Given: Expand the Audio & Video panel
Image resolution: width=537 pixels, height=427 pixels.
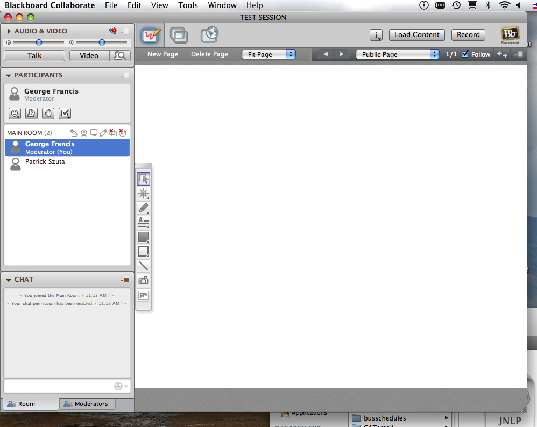Looking at the screenshot, I should click(9, 31).
